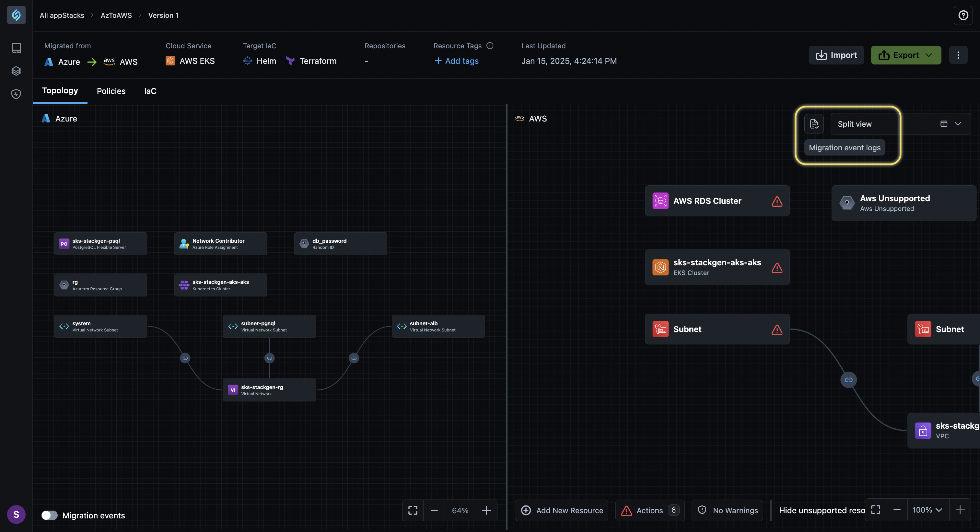Click Add New Resource button
This screenshot has height=532, width=980.
[562, 510]
